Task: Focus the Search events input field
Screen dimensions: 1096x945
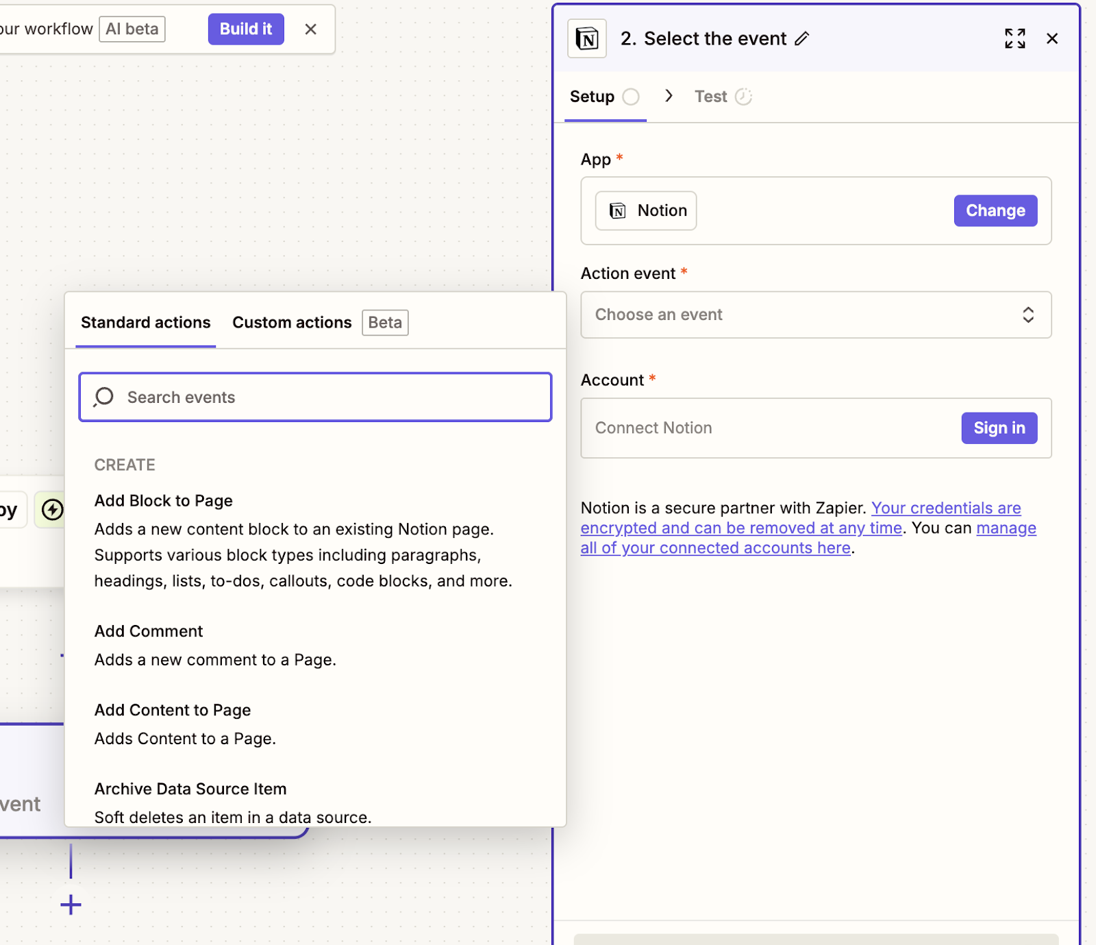Action: [329, 397]
